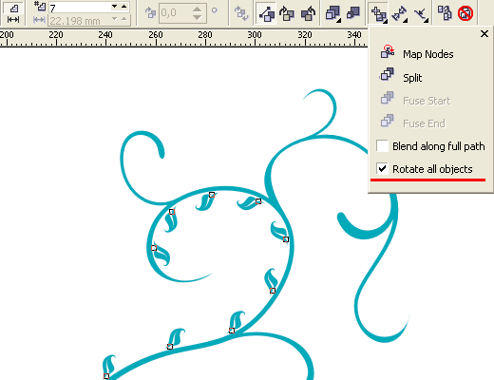
Task: Increase the blend steps with up arrow
Action: [124, 6]
